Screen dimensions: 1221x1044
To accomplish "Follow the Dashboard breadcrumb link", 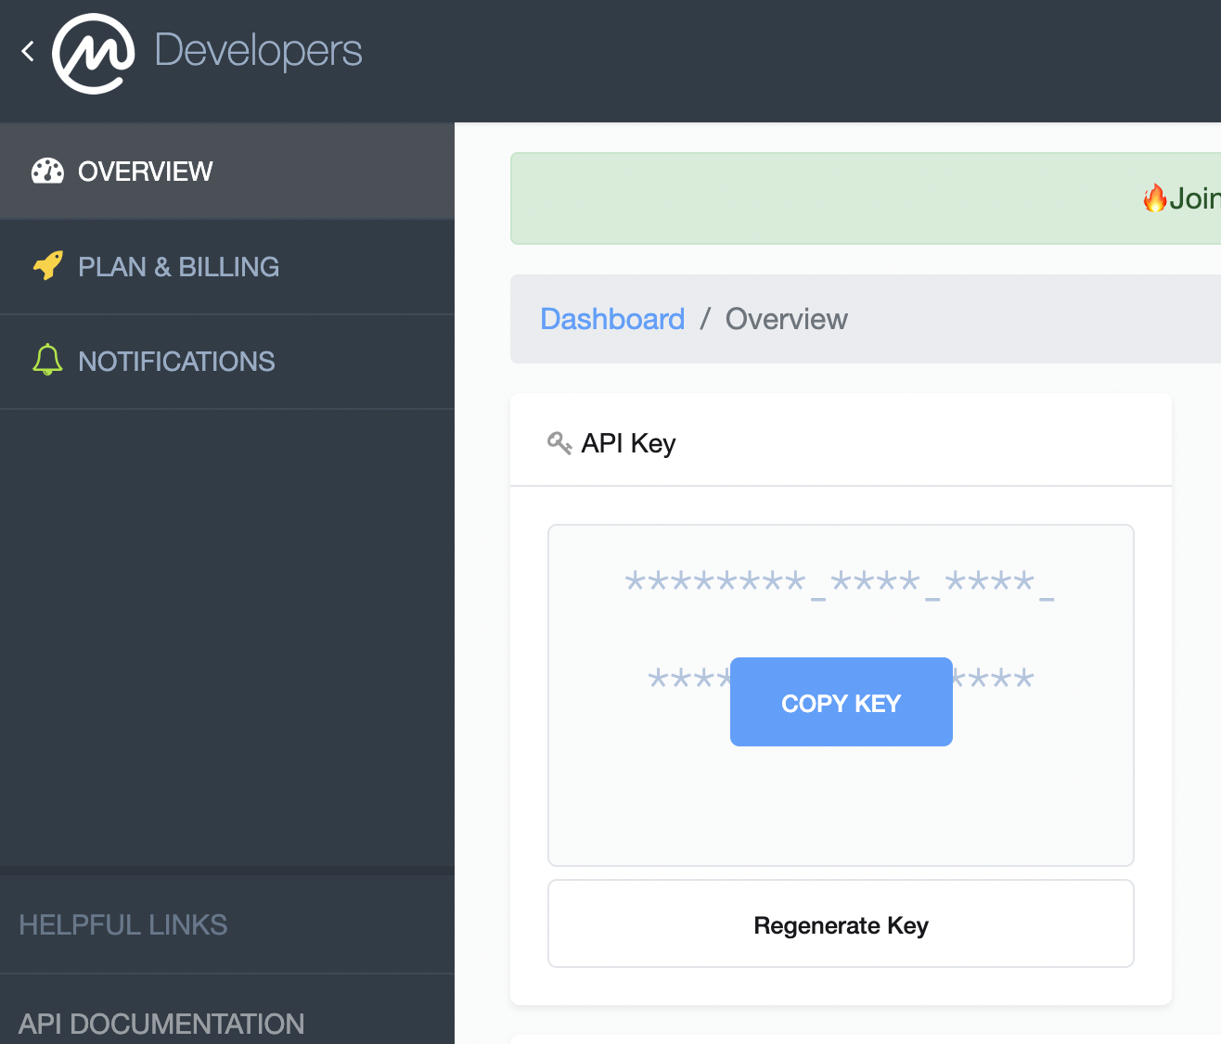I will click(x=612, y=319).
